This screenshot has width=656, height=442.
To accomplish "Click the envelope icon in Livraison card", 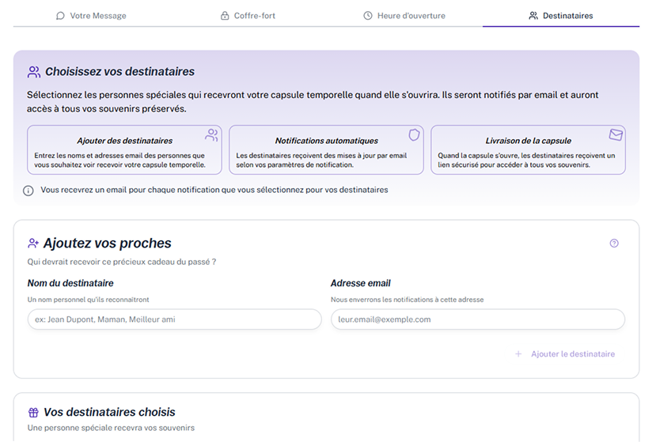I will pyautogui.click(x=616, y=134).
